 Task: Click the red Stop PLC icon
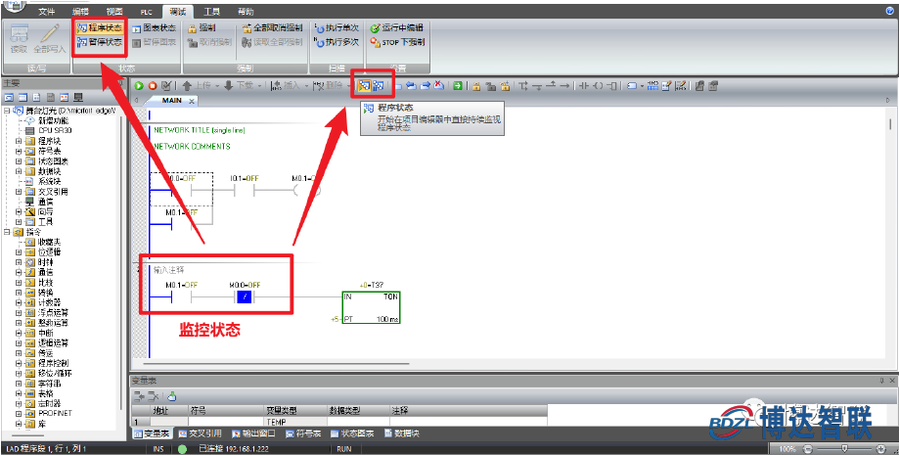coord(153,86)
